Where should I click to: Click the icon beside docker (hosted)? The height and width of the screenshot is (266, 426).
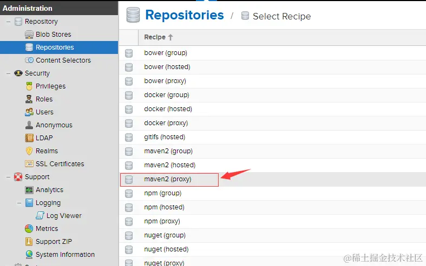pyautogui.click(x=129, y=109)
